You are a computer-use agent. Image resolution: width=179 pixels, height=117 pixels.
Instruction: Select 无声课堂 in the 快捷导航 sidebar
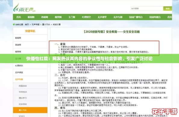(30, 72)
